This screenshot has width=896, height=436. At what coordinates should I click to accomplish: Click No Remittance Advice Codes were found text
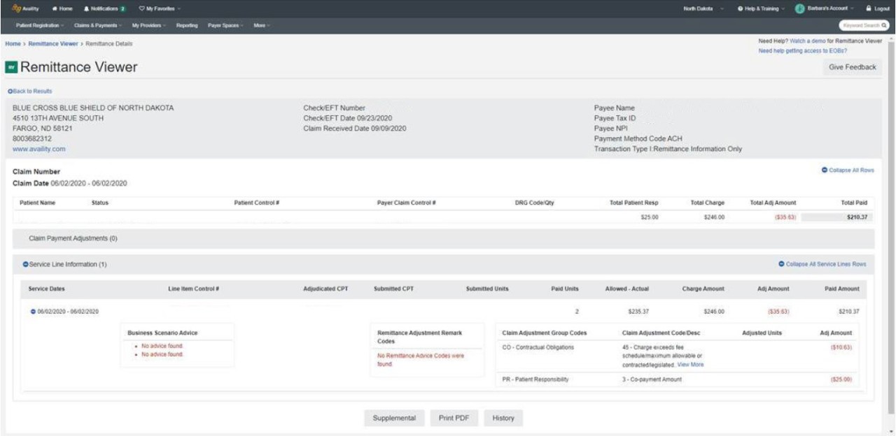[x=421, y=360]
